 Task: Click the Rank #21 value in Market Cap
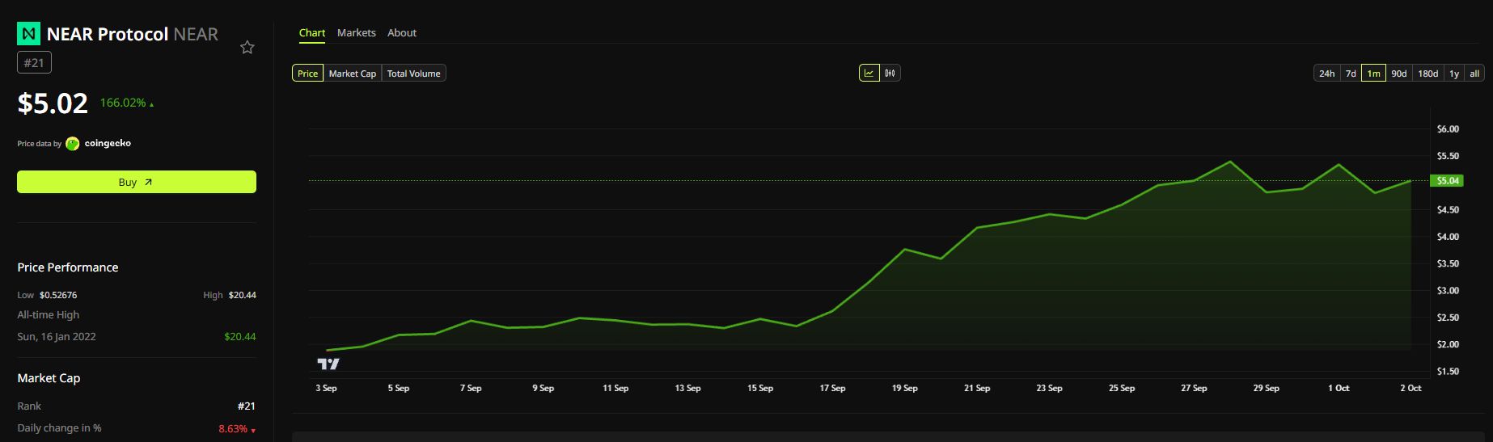[247, 406]
